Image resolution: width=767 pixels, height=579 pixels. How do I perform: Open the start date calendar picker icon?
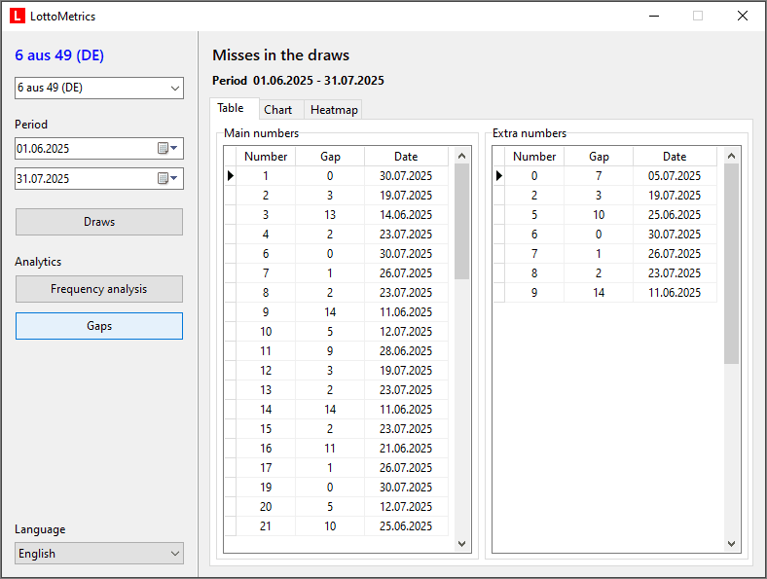(x=167, y=148)
